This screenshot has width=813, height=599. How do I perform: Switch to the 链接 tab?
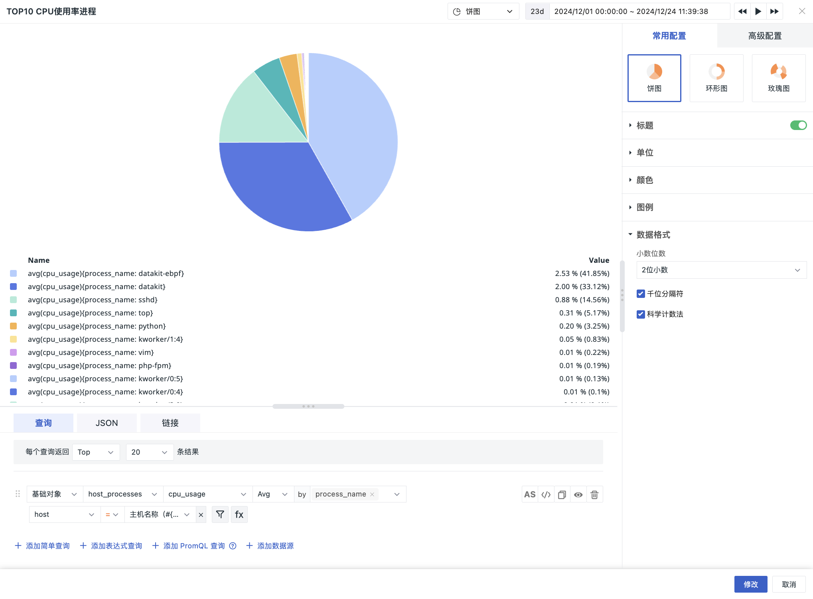(170, 423)
